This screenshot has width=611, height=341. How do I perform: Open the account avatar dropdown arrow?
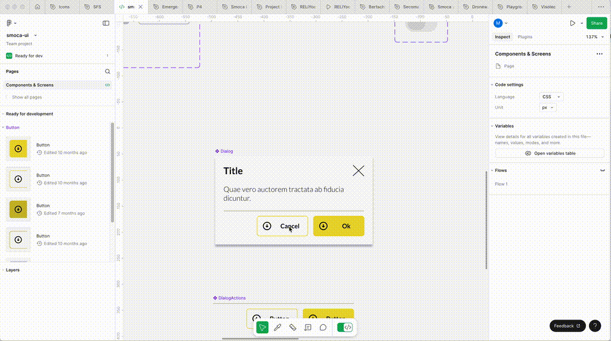pos(506,23)
